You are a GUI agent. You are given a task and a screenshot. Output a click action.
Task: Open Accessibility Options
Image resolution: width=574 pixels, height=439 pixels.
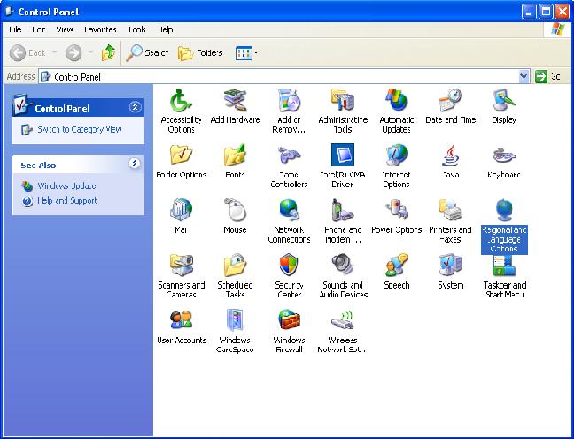click(181, 111)
